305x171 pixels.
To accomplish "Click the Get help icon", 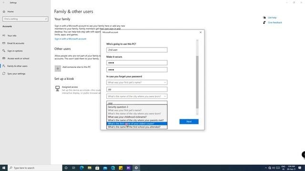I will pyautogui.click(x=264, y=18).
